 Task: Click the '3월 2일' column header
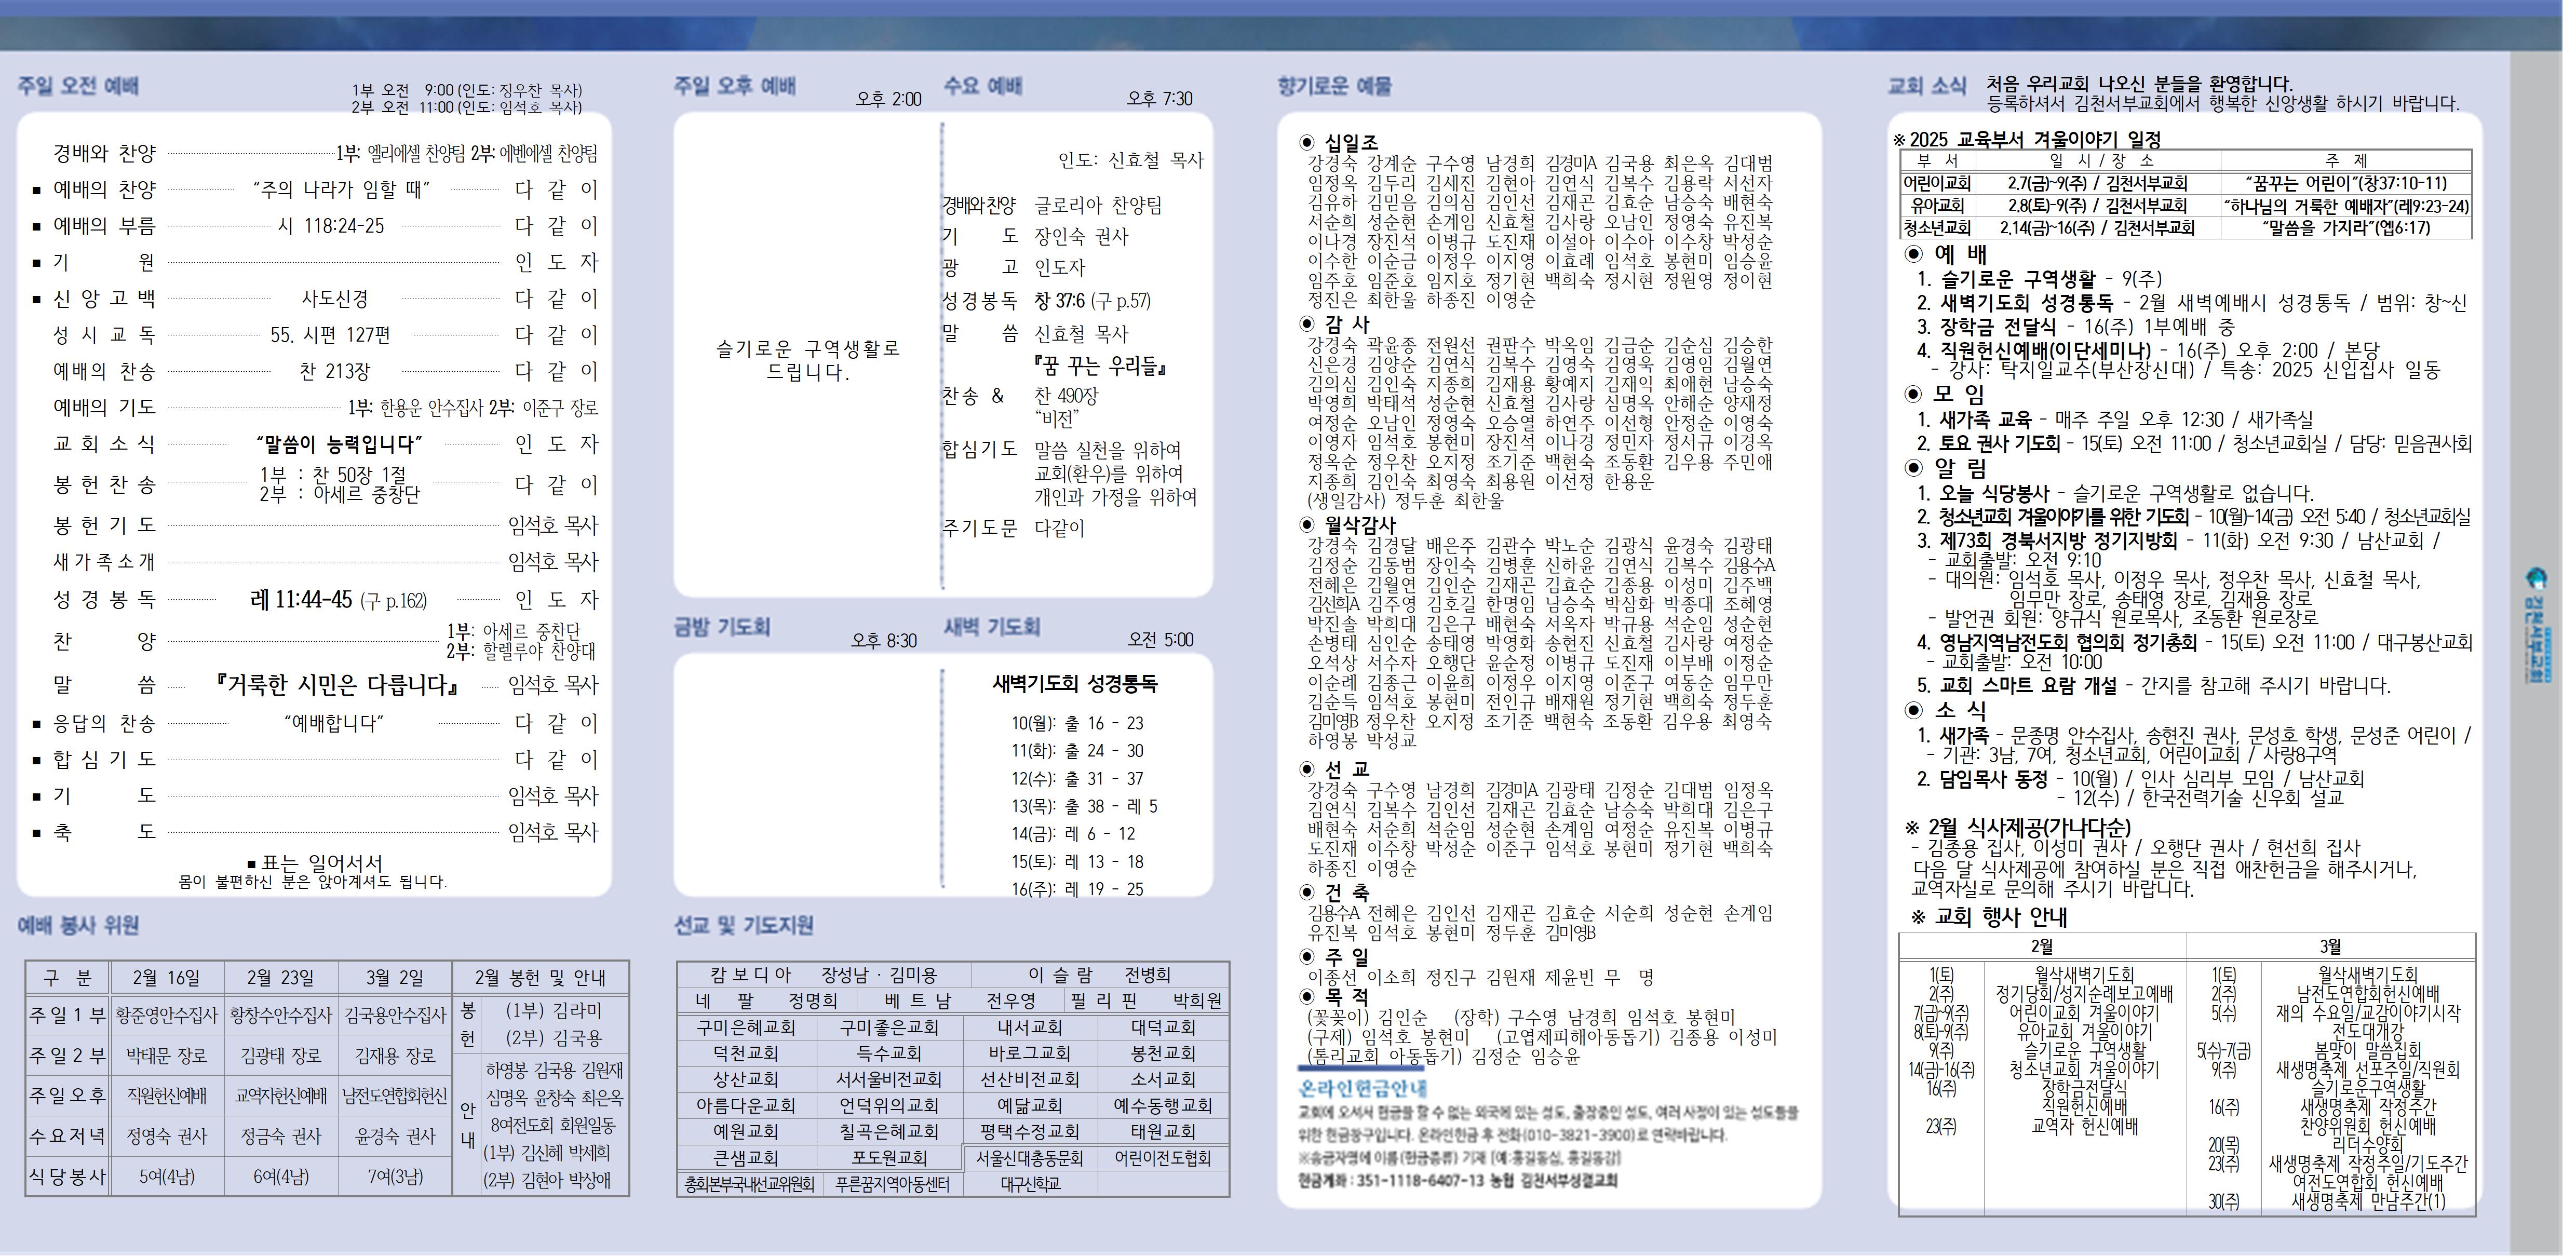[394, 978]
